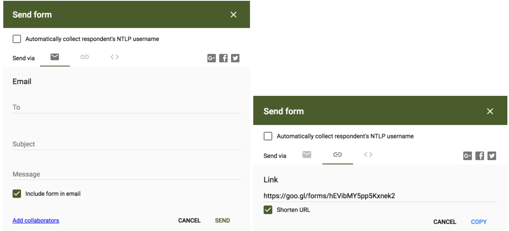This screenshot has width=509, height=231.
Task: Share via Facebook in Link dialog
Action: coord(480,156)
